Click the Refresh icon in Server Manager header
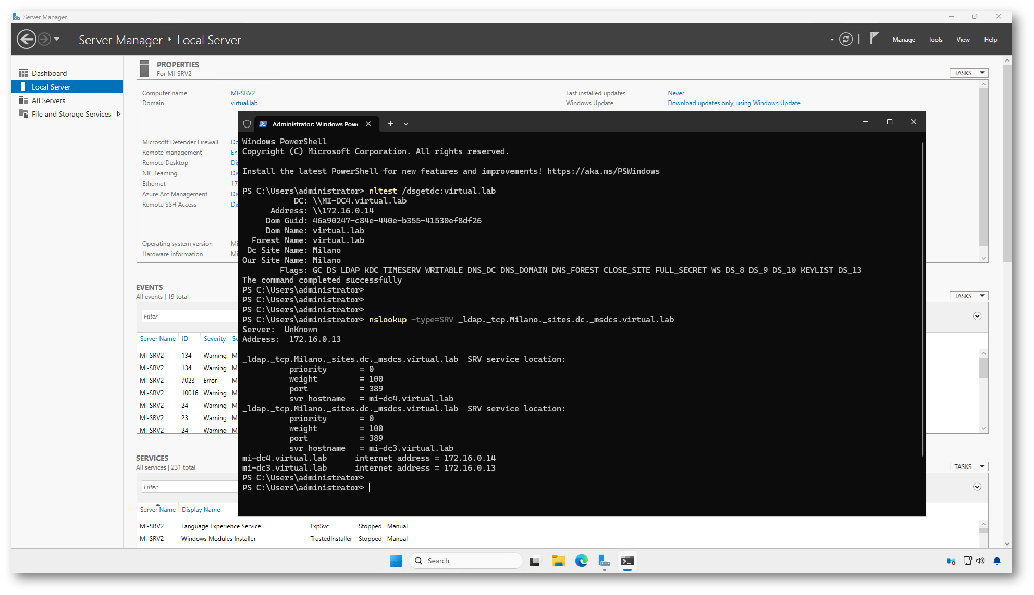The height and width of the screenshot is (595, 1034). point(846,39)
